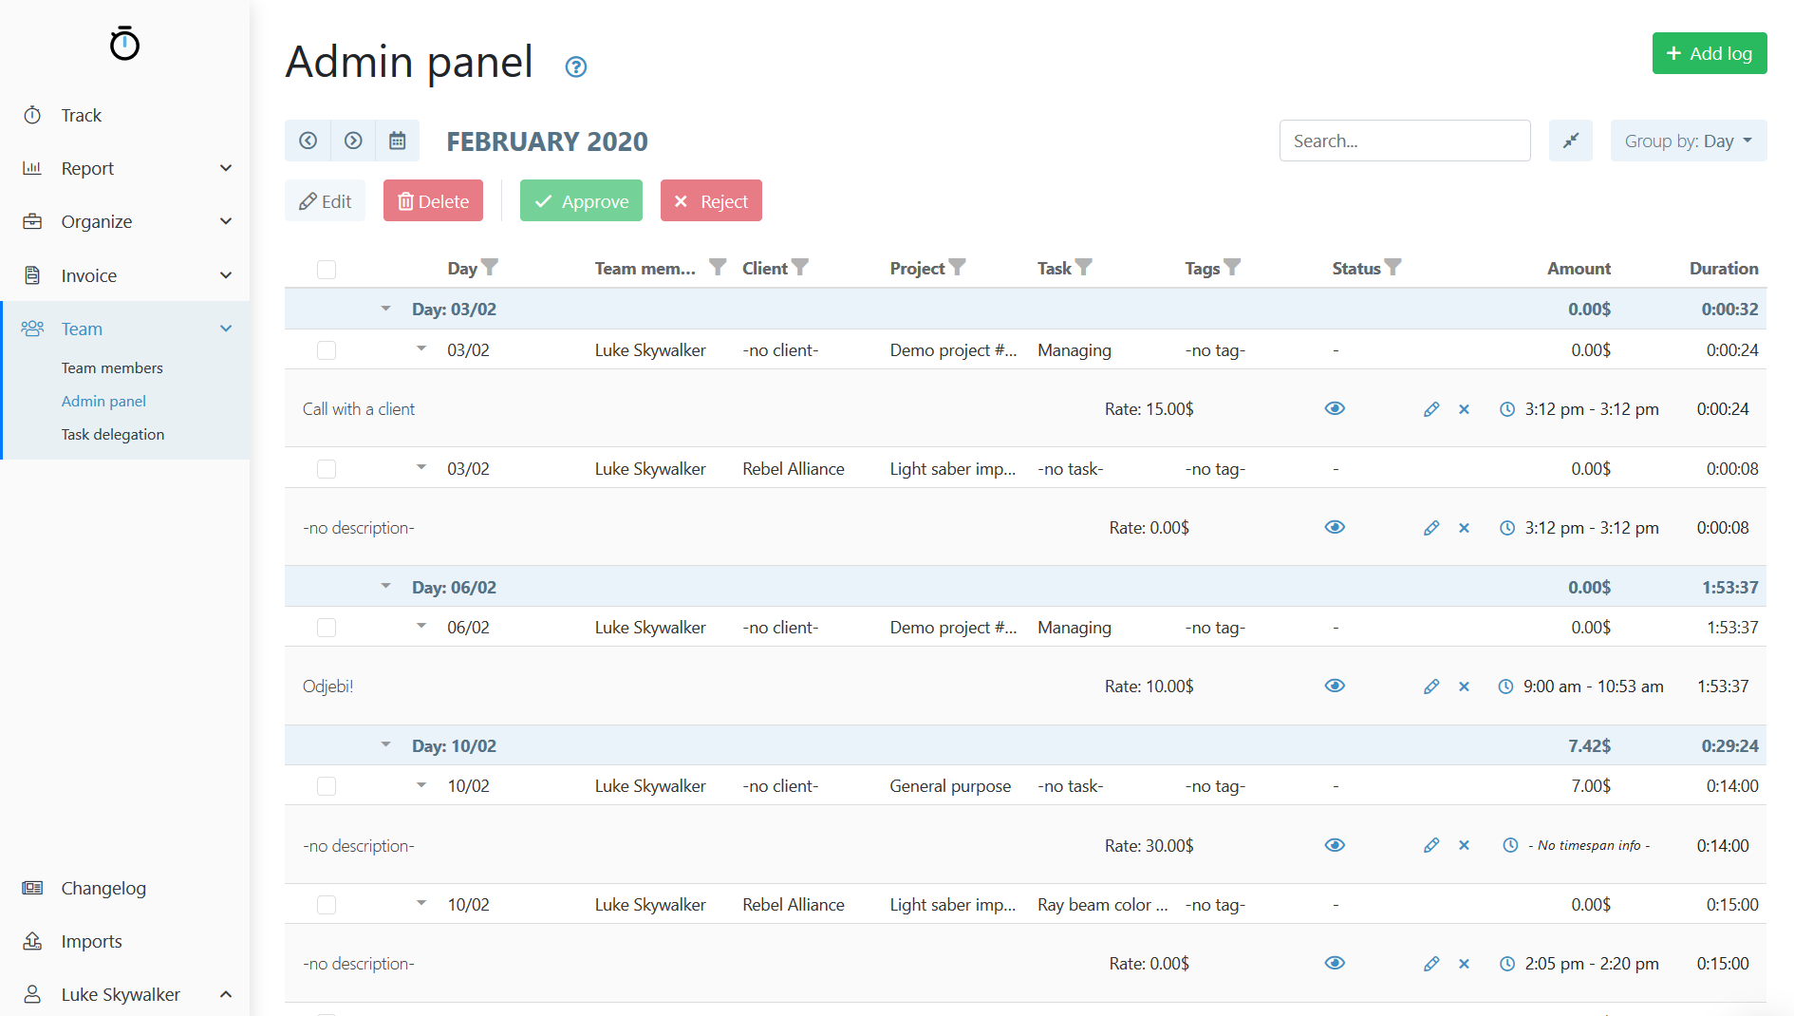Go to next month arrow
Image resolution: width=1794 pixels, height=1016 pixels.
tap(353, 141)
